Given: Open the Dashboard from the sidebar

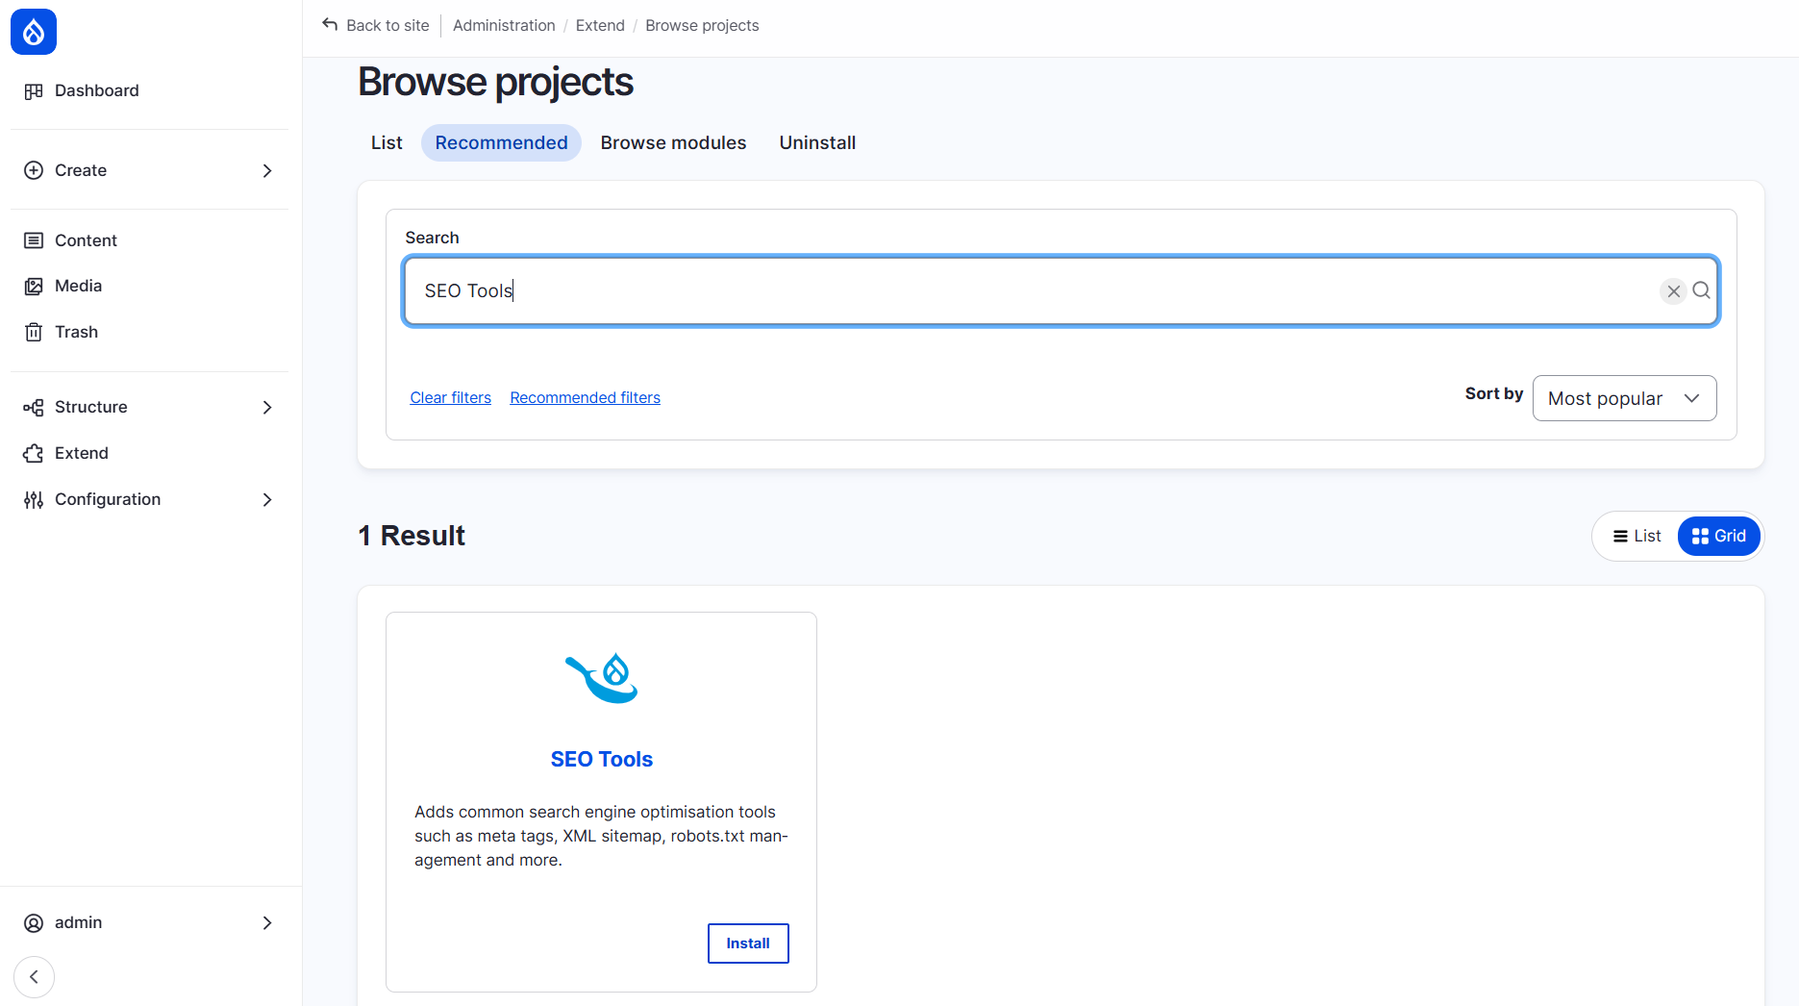Looking at the screenshot, I should click(96, 90).
